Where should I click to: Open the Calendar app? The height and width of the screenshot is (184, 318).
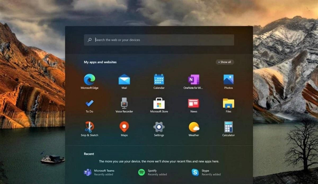159,80
